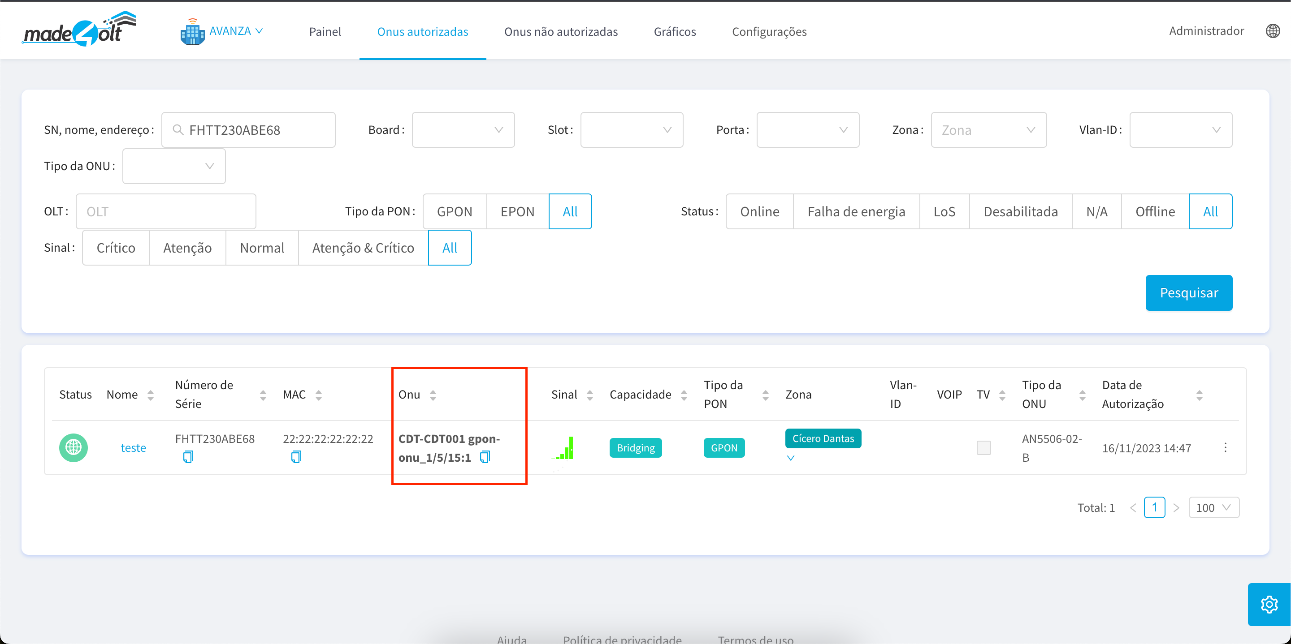
Task: Click the green online status globe icon
Action: coord(74,447)
